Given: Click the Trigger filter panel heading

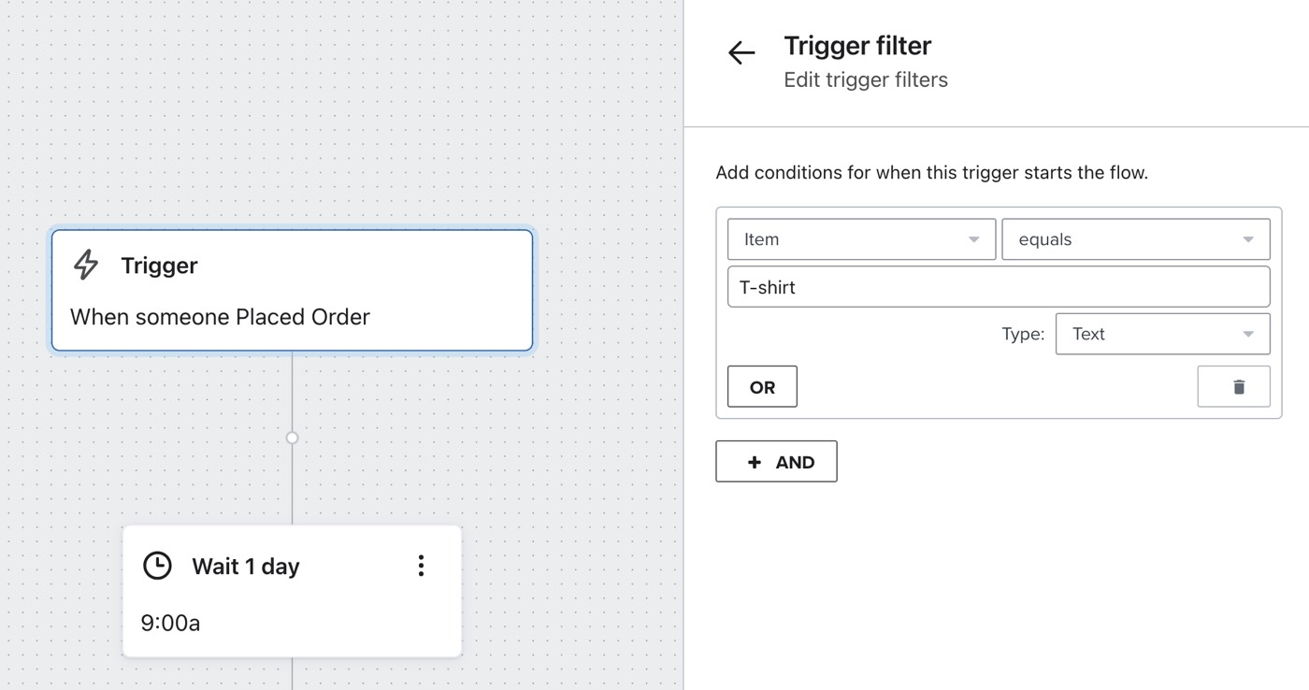Looking at the screenshot, I should [x=857, y=46].
